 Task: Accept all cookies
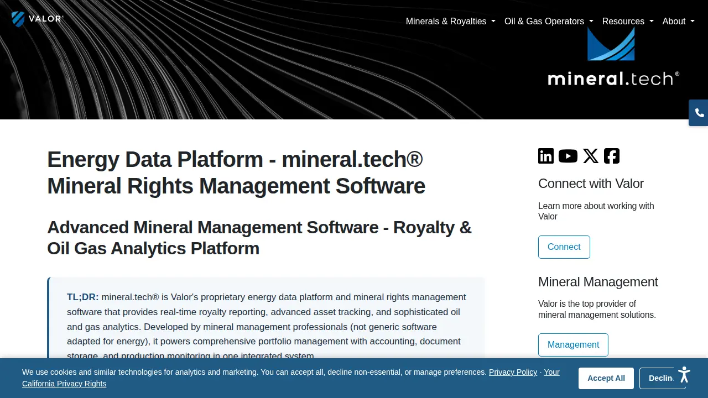coord(606,378)
